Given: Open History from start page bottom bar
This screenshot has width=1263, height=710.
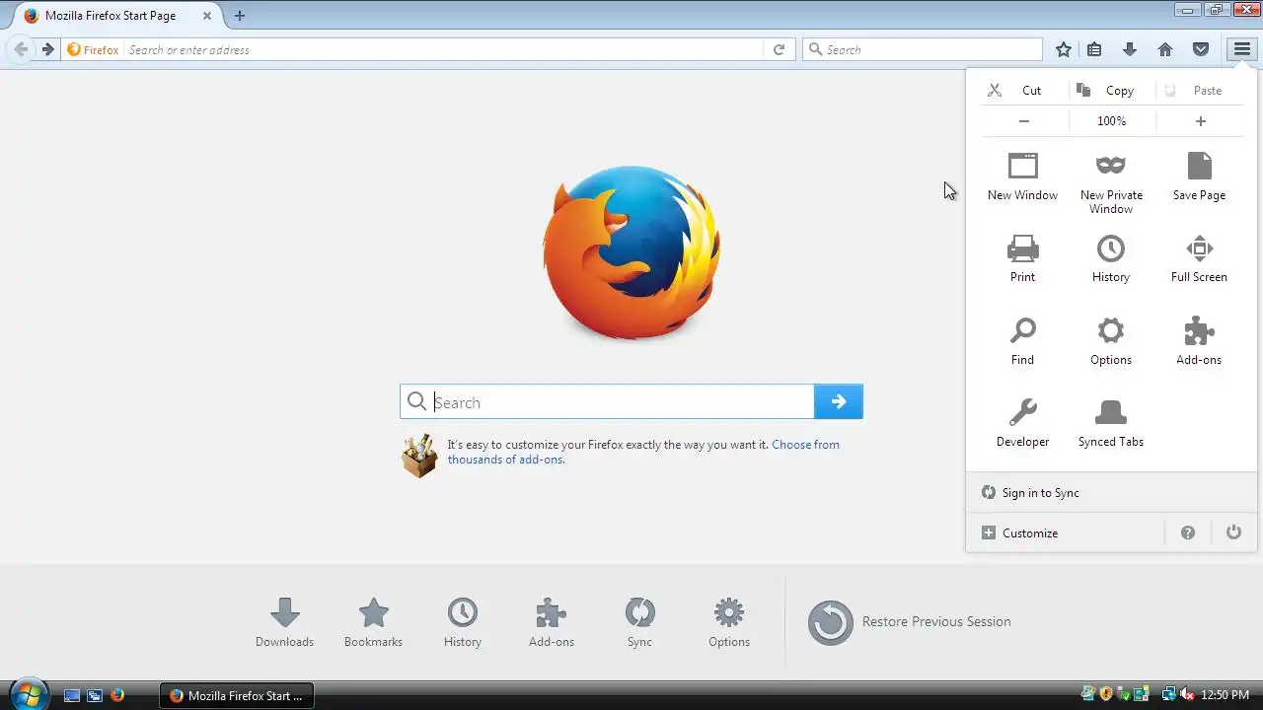Looking at the screenshot, I should (x=462, y=622).
